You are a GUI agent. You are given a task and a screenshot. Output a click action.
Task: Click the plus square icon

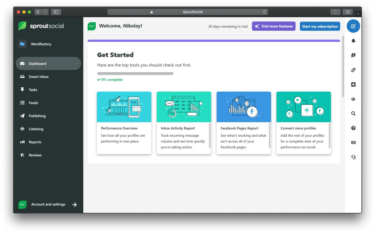353,85
